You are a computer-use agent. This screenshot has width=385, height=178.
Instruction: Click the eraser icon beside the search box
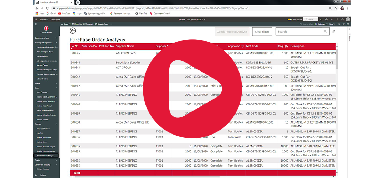(x=333, y=31)
